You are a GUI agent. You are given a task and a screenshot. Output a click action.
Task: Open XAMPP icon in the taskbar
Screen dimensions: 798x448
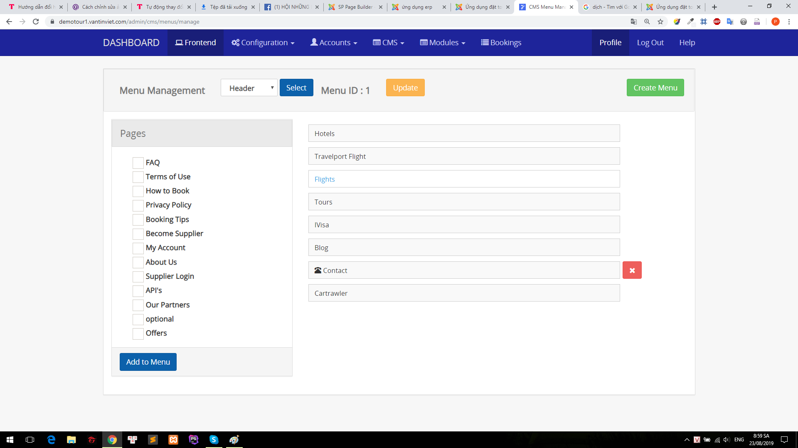click(x=173, y=440)
